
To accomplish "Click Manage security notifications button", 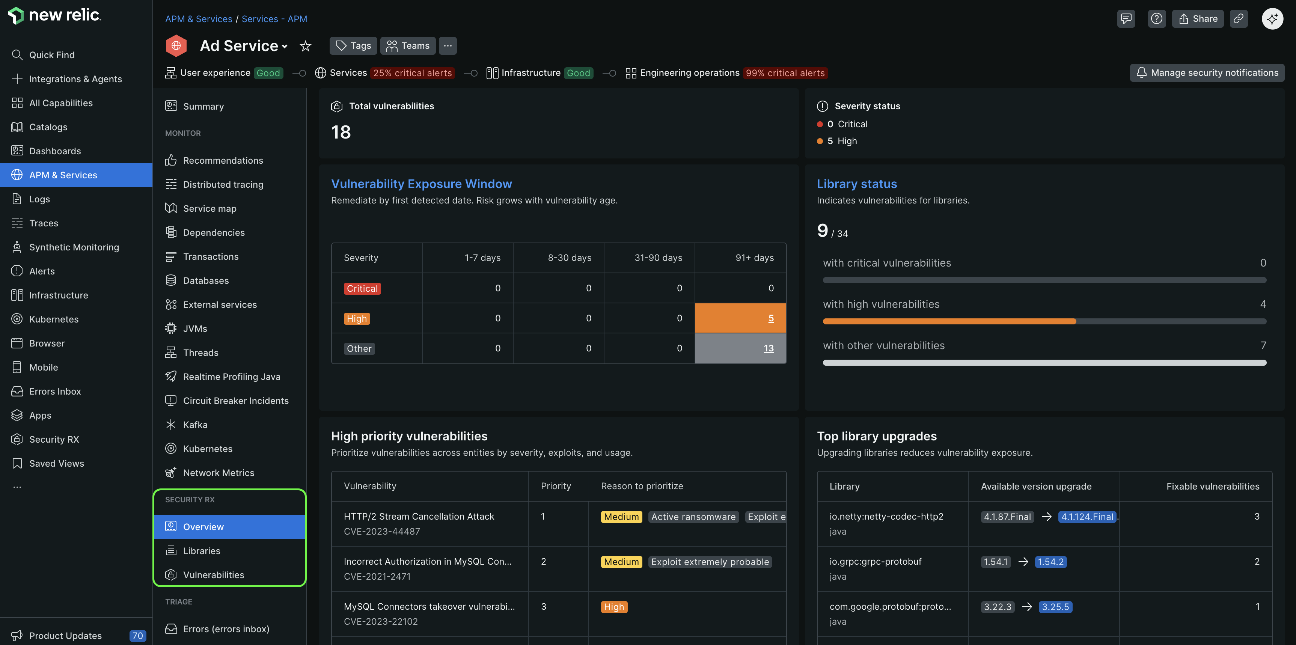I will click(1207, 72).
